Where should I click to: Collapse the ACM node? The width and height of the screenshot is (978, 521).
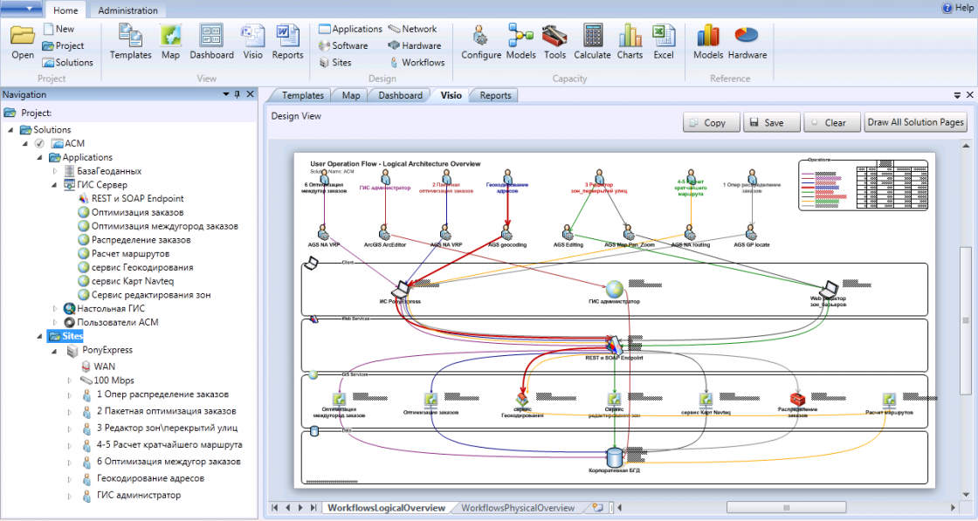tap(25, 143)
